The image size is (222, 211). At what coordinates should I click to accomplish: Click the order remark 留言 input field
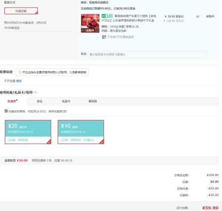click(147, 55)
